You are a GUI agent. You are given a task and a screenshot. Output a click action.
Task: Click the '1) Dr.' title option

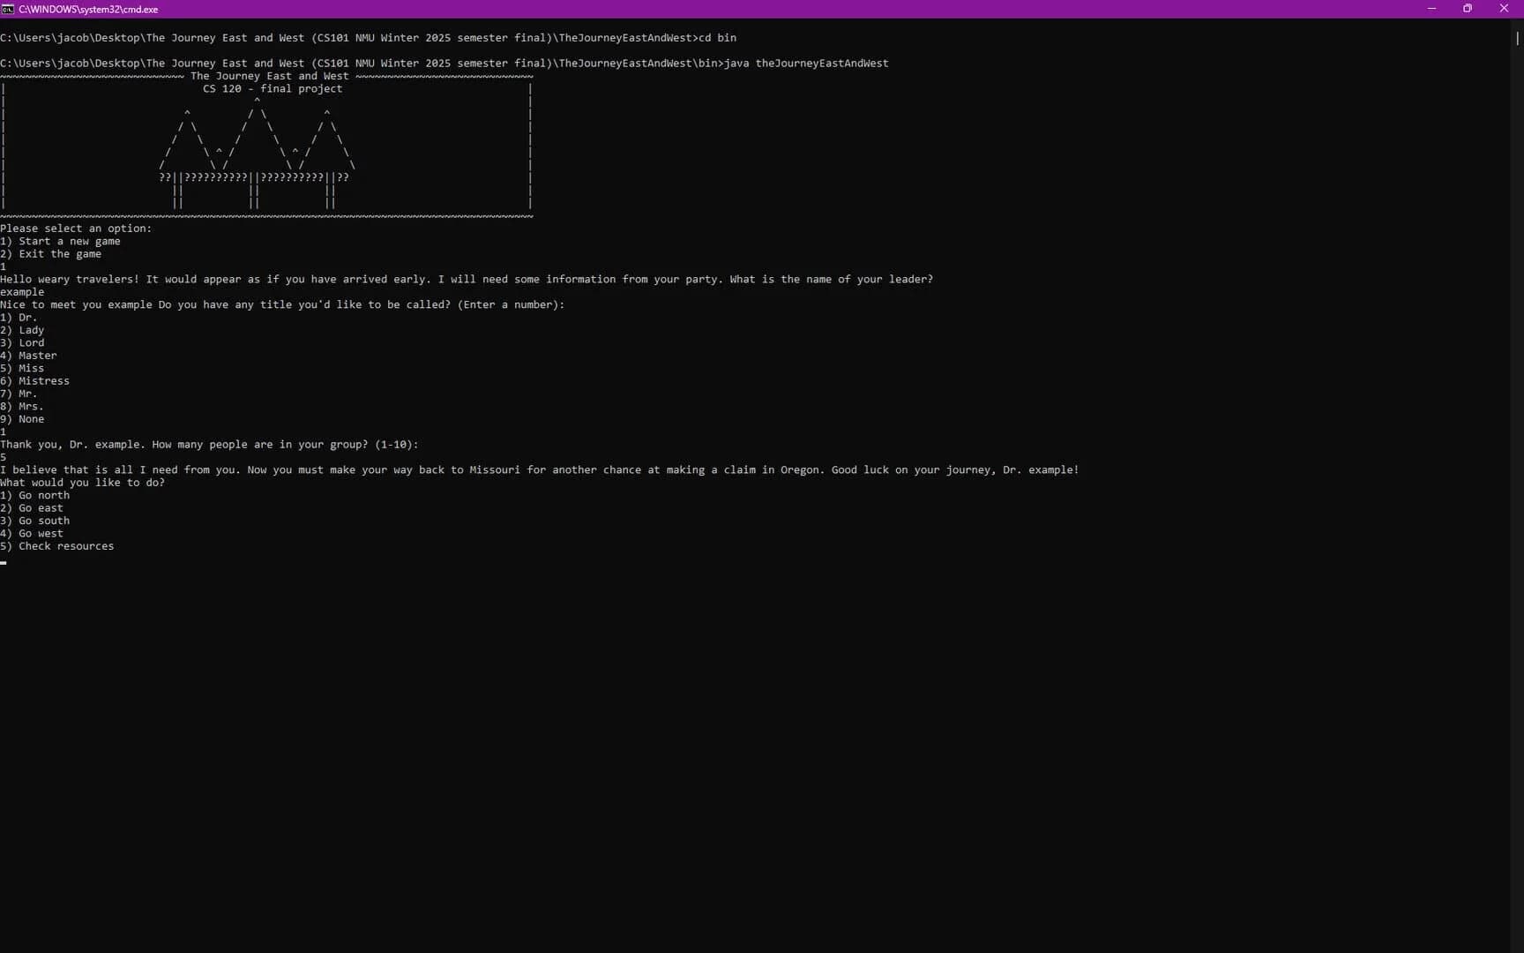pyautogui.click(x=19, y=318)
